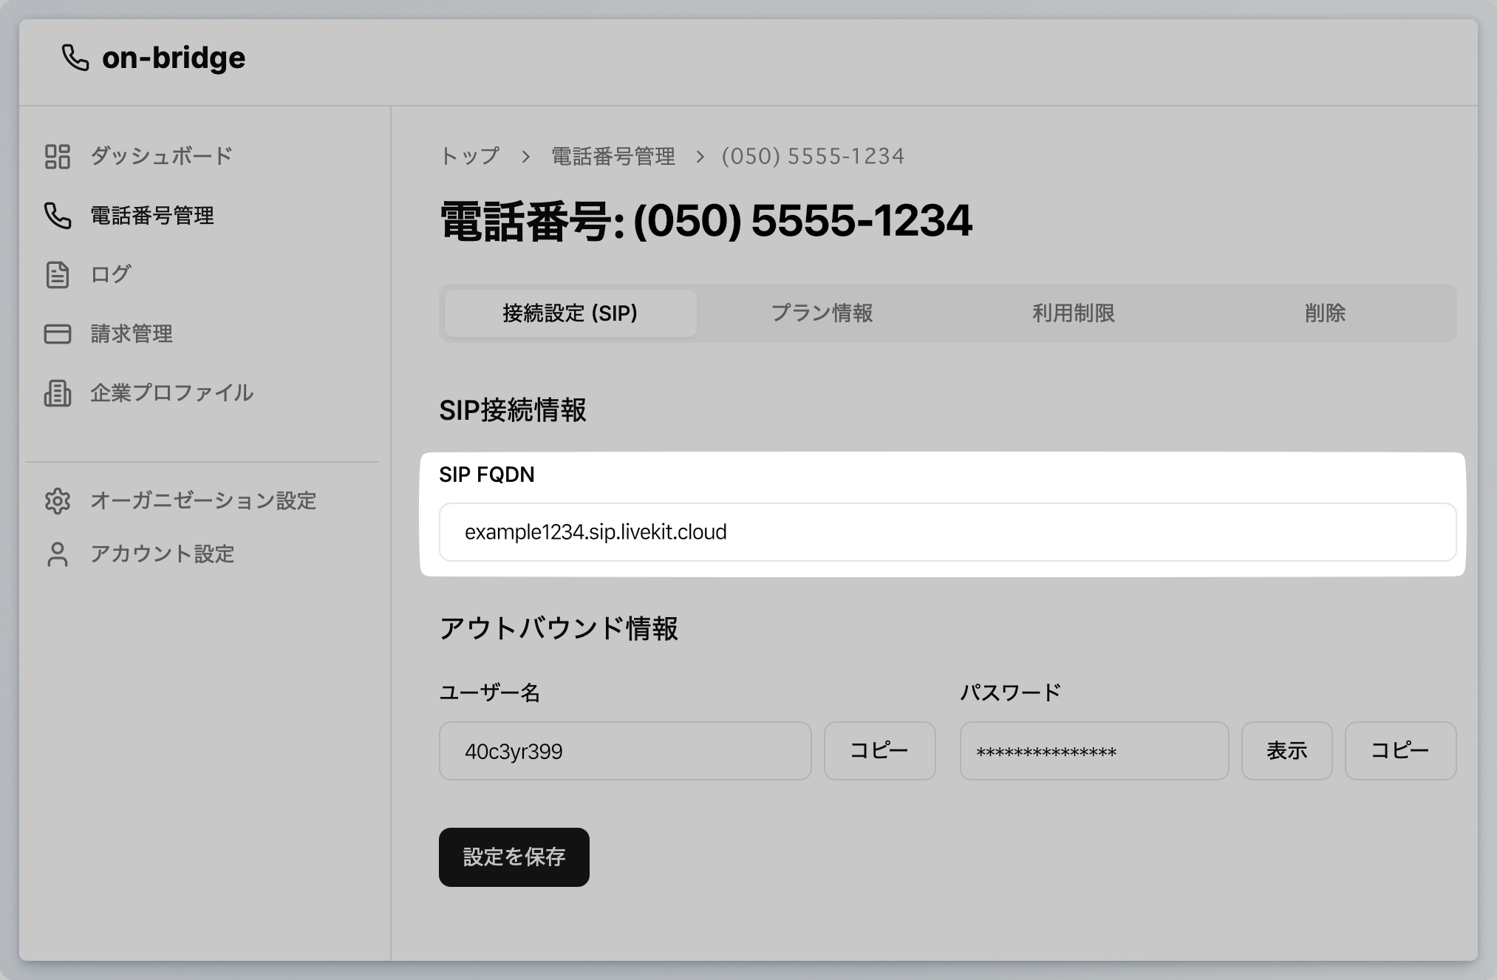Switch to the 接続設定 (SIP) tab

(568, 313)
